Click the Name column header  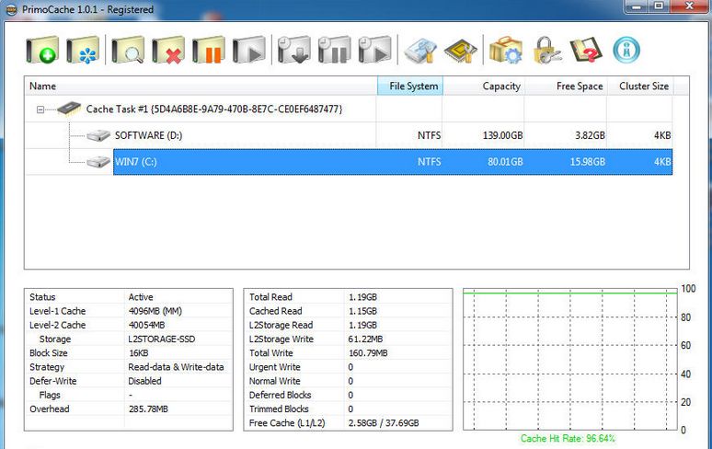[x=43, y=86]
